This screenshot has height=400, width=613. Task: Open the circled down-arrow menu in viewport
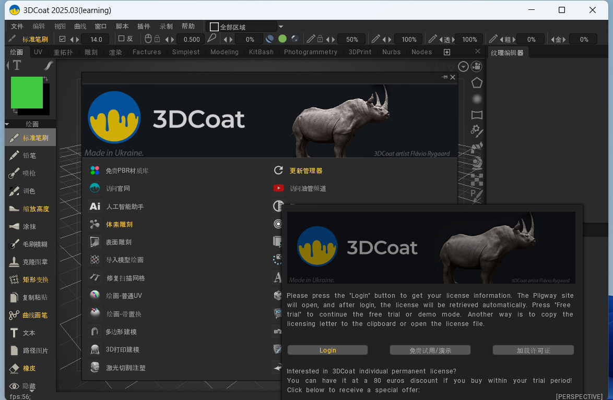coord(463,66)
